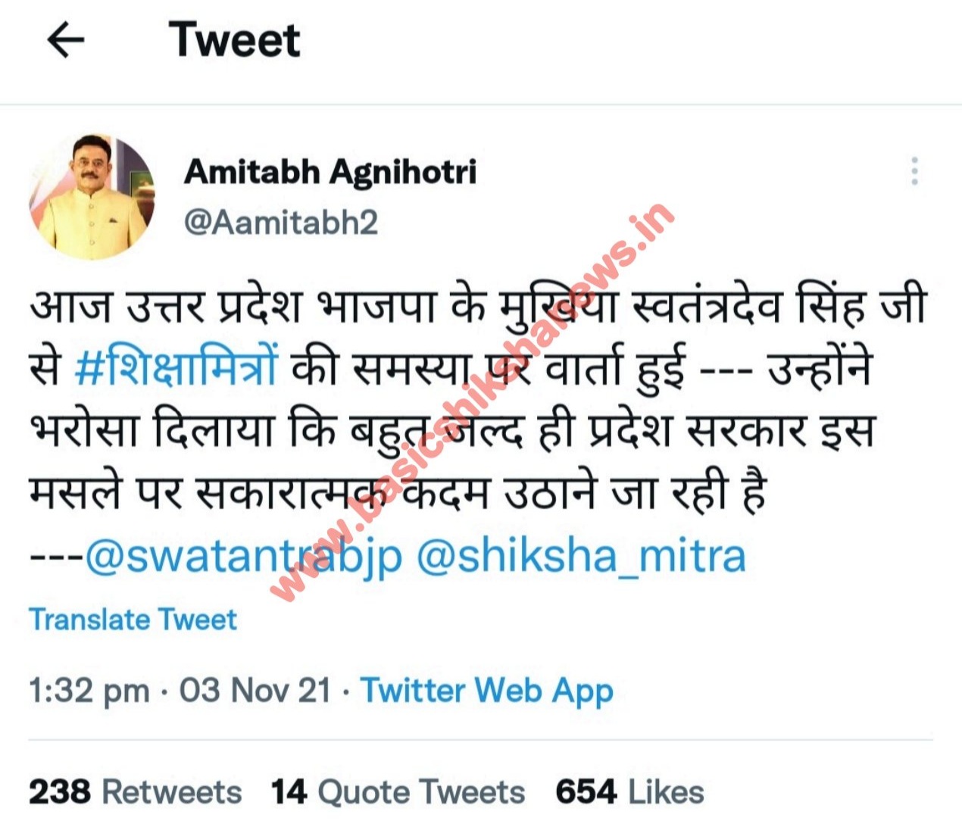
Task: Go back using the left arrow icon
Action: [x=65, y=40]
